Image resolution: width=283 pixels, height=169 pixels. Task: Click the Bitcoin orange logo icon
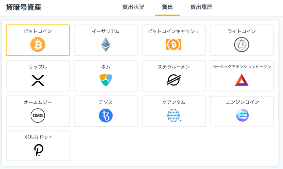tap(38, 44)
